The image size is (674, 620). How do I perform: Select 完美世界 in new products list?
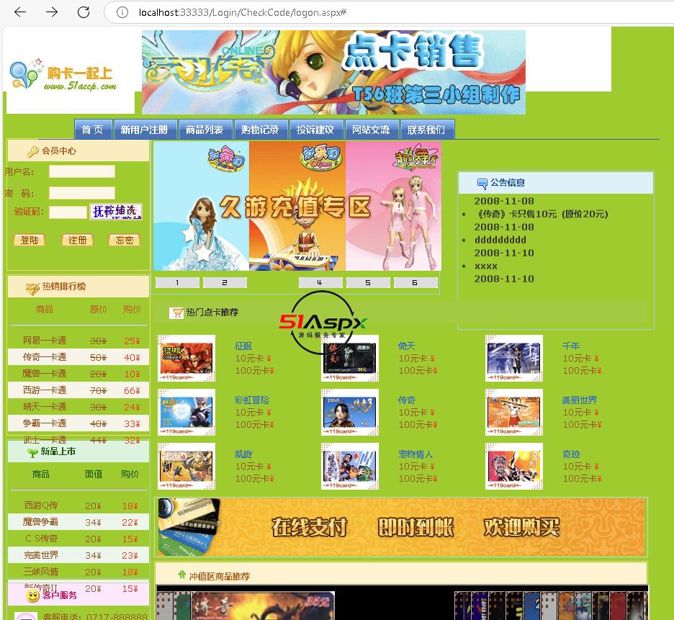[x=41, y=555]
